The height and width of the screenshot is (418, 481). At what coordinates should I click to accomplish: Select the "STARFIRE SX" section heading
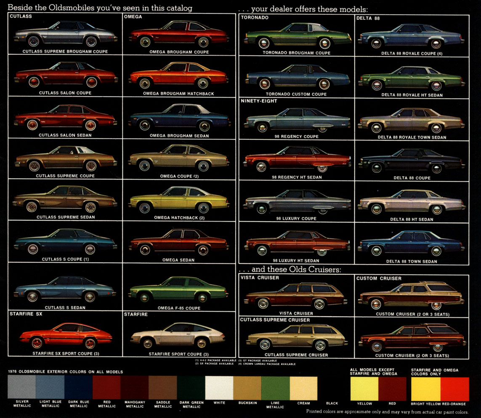click(x=26, y=314)
